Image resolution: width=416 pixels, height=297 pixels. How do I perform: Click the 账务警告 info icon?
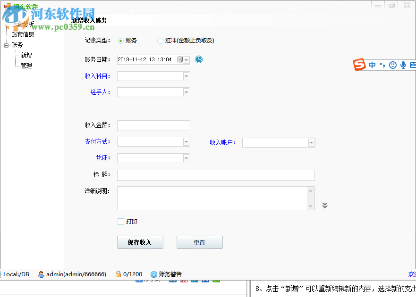pyautogui.click(x=153, y=274)
